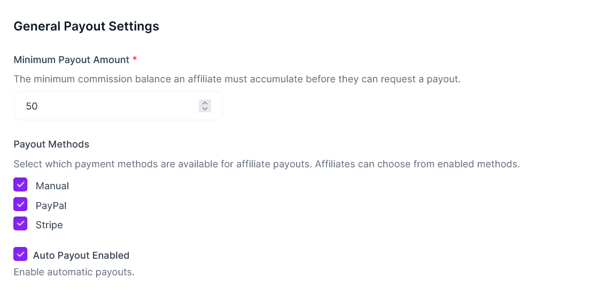Click the down arrow on payout amount stepper
This screenshot has height=294, width=606.
click(x=205, y=109)
